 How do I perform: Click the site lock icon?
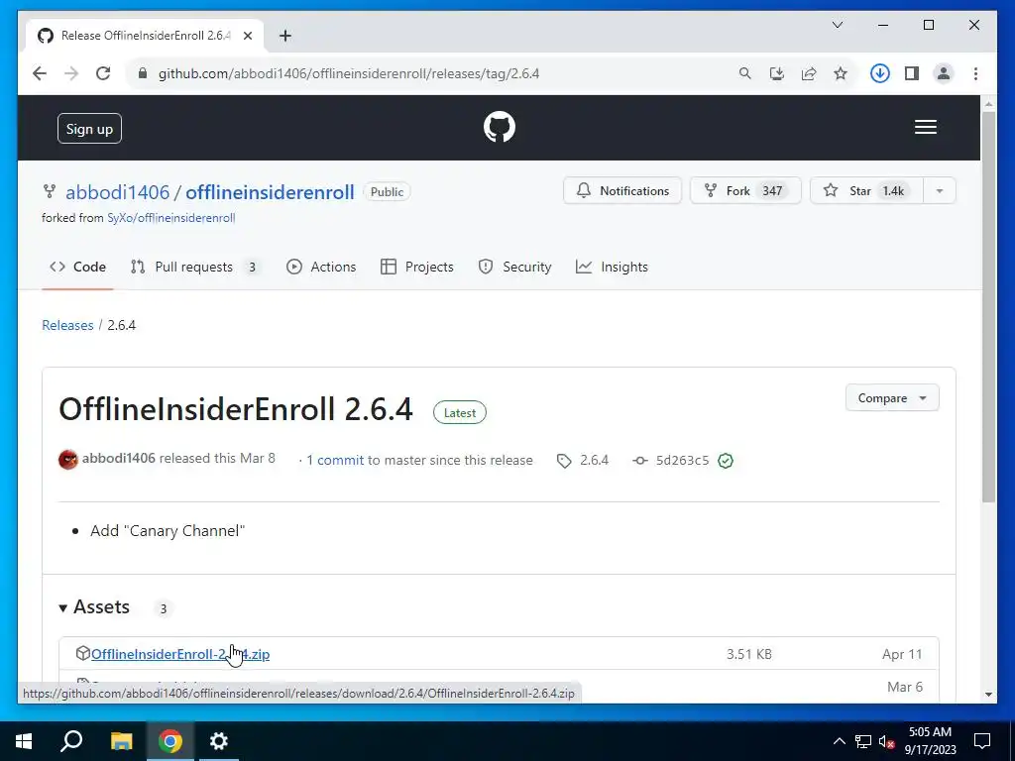pos(143,73)
